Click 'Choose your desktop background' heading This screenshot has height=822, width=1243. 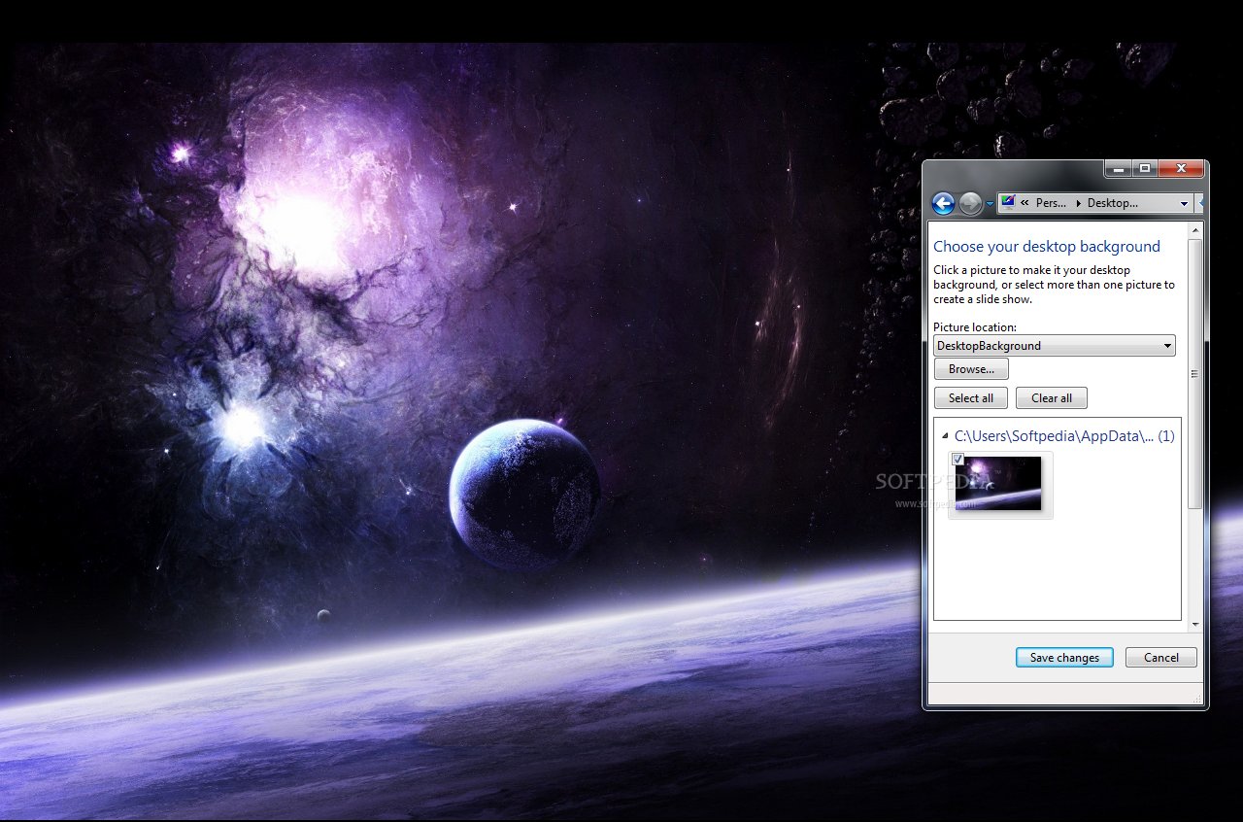pos(1047,246)
